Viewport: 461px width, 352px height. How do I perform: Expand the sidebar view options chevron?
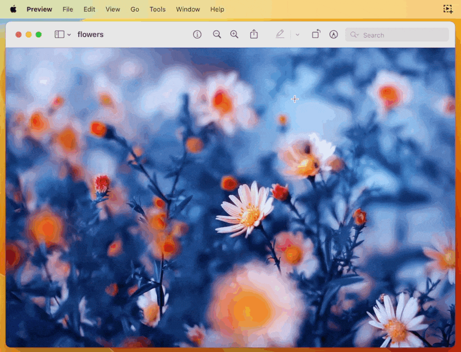[x=69, y=35]
